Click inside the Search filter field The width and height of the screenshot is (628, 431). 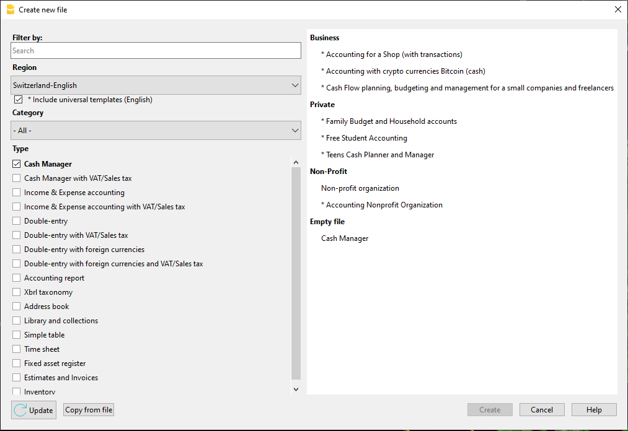[x=155, y=50]
